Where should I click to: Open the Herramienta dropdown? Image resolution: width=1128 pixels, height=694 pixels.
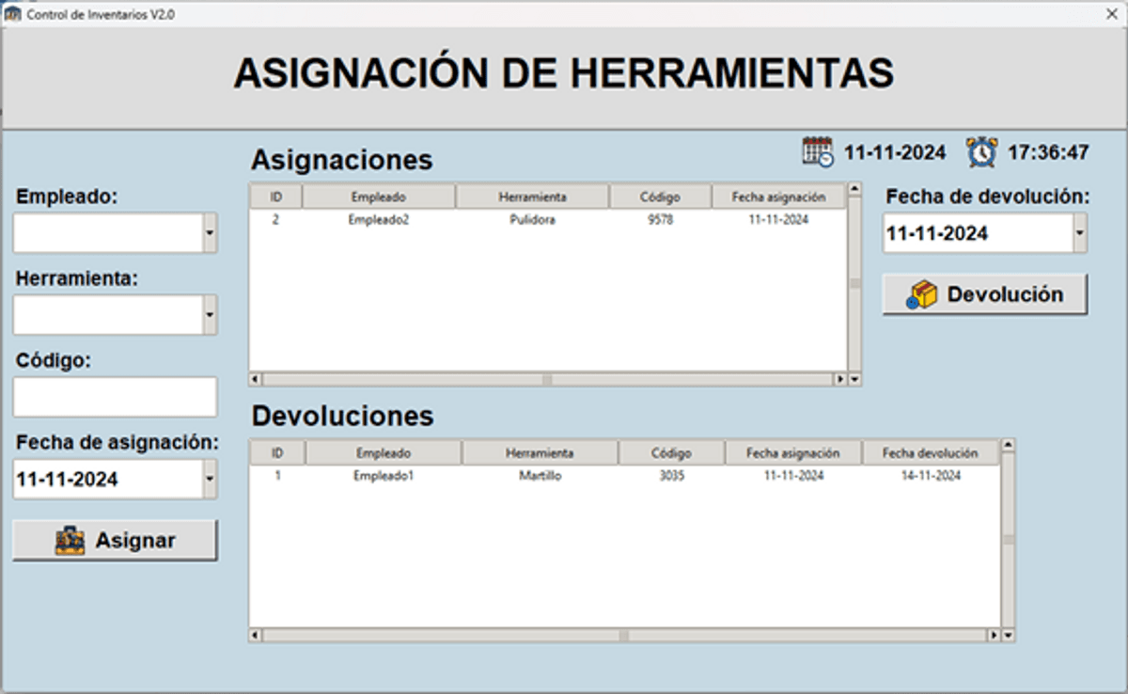[x=209, y=314]
